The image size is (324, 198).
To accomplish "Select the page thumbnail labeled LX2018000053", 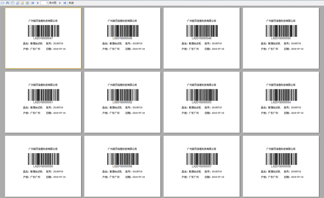I will 202,102.
